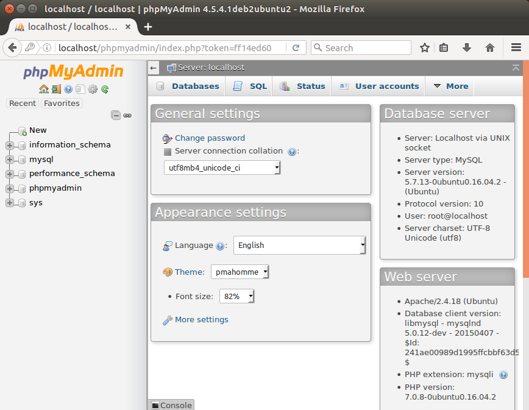
Task: Open the More tab dropdown menu
Action: pyautogui.click(x=451, y=87)
